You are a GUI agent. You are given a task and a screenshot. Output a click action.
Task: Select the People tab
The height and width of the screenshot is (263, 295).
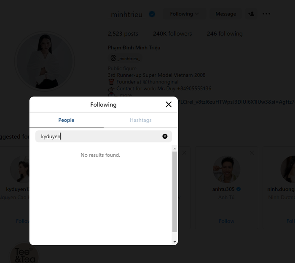(66, 120)
